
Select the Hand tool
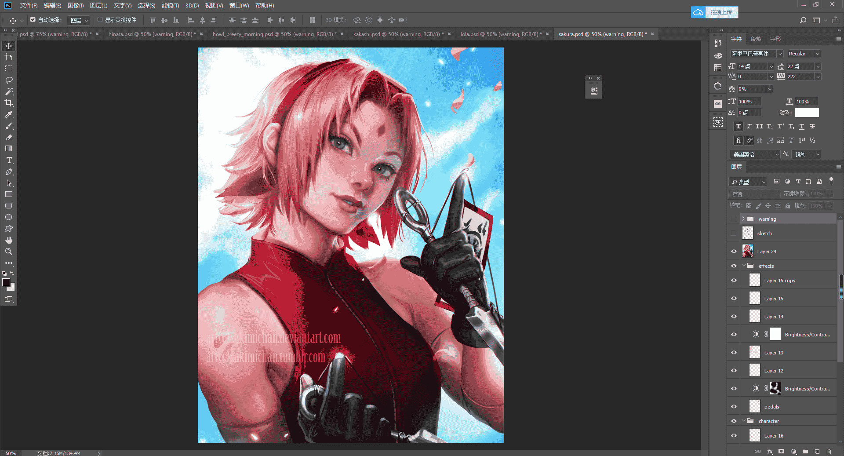9,240
